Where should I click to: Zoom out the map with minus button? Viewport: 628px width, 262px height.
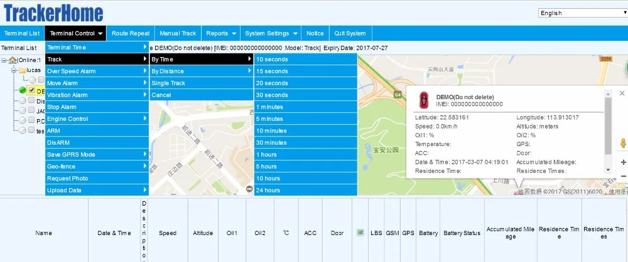[x=623, y=176]
